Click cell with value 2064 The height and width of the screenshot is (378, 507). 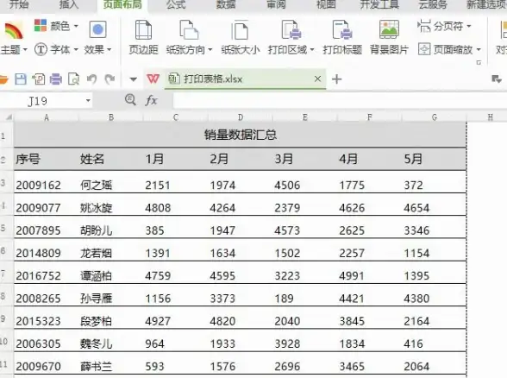tap(435, 363)
